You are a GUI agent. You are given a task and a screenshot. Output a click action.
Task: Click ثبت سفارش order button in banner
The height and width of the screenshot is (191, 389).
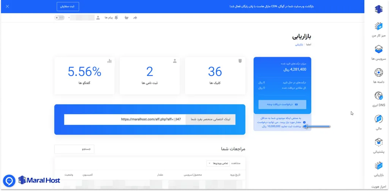pyautogui.click(x=68, y=6)
